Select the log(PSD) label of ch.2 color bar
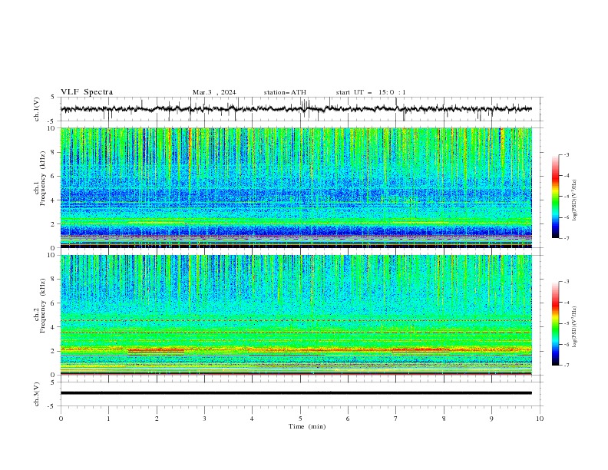Viewport: 608px width, 470px height. tap(575, 326)
